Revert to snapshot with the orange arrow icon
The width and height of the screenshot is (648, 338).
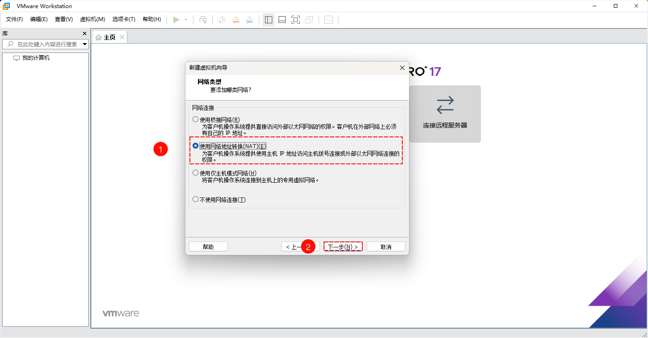(x=235, y=19)
